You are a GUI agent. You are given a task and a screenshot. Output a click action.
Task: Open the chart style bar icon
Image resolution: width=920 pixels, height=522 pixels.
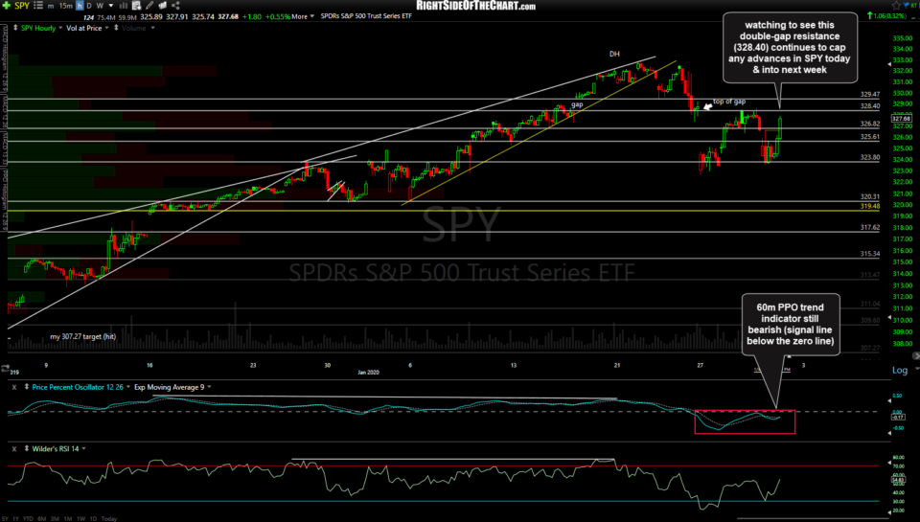pos(124,6)
